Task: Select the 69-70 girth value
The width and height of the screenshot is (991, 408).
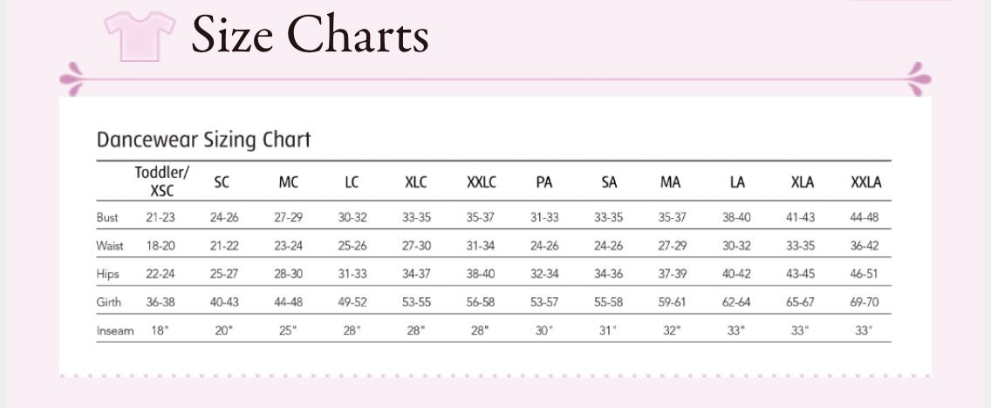Action: 865,303
